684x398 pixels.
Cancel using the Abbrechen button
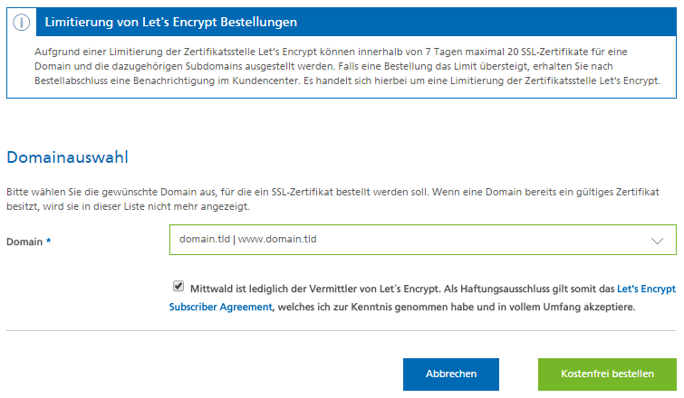[450, 374]
